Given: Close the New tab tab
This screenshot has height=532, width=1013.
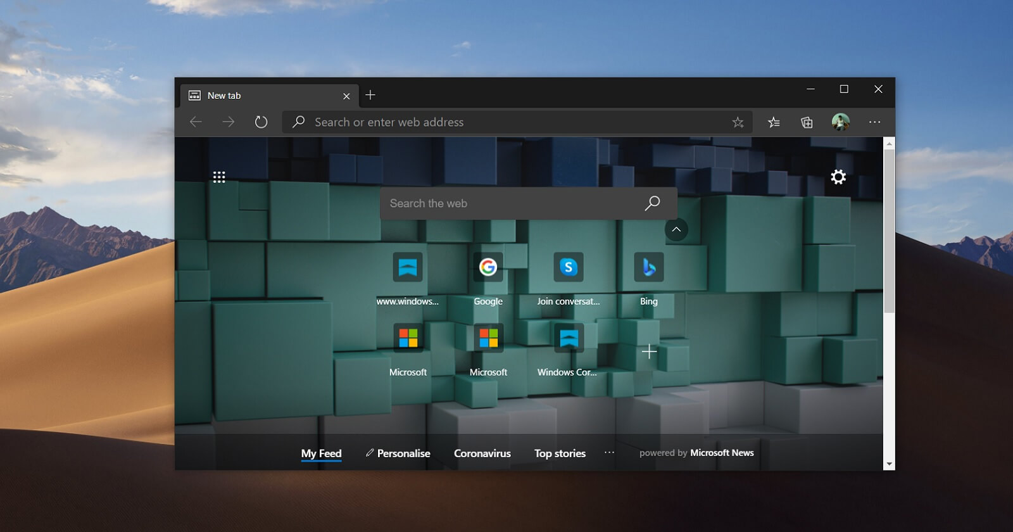Looking at the screenshot, I should (x=346, y=96).
